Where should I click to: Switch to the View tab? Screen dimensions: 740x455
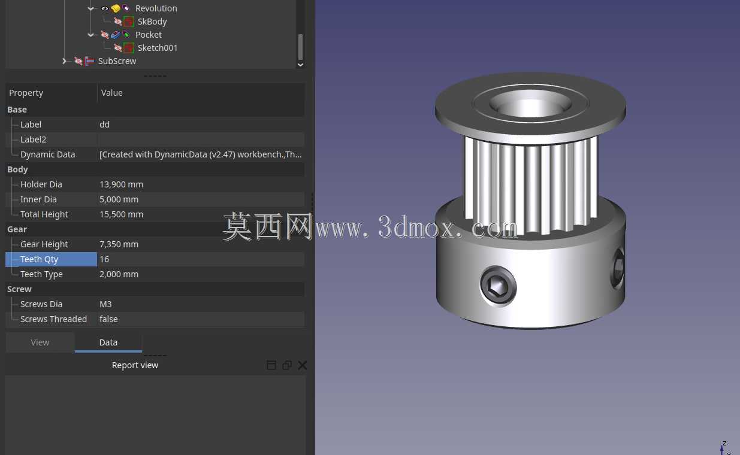[40, 342]
